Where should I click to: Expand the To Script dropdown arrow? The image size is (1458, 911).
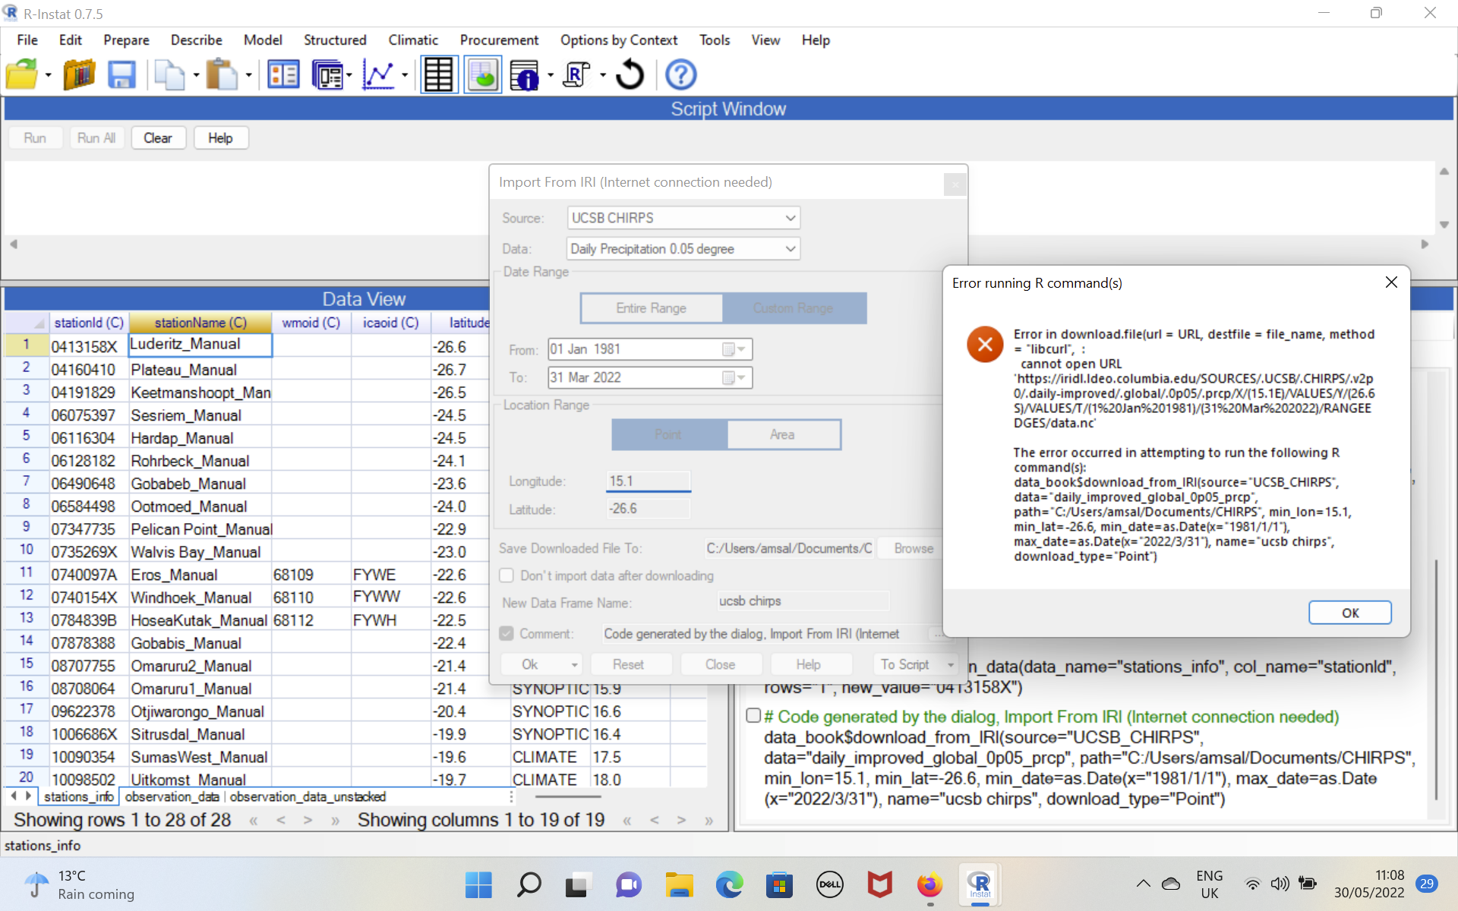pos(951,664)
